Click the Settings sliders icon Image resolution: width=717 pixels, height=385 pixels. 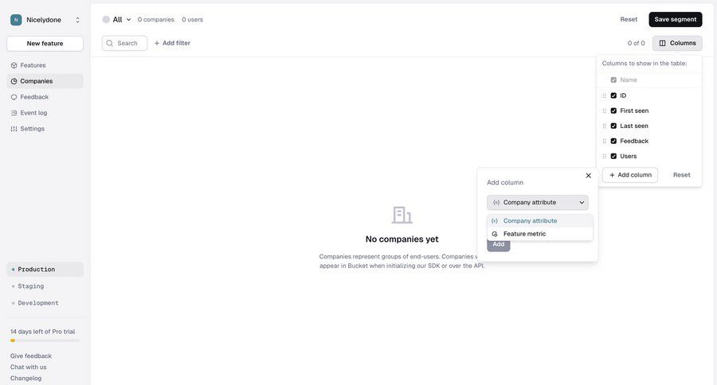coord(14,129)
